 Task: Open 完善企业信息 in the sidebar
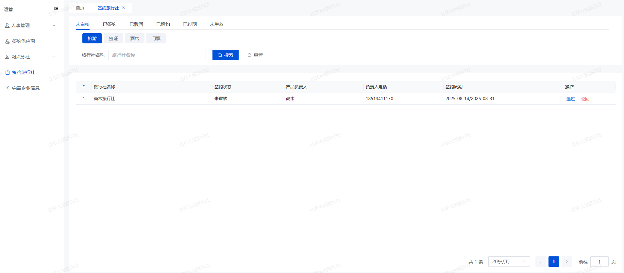[x=25, y=88]
